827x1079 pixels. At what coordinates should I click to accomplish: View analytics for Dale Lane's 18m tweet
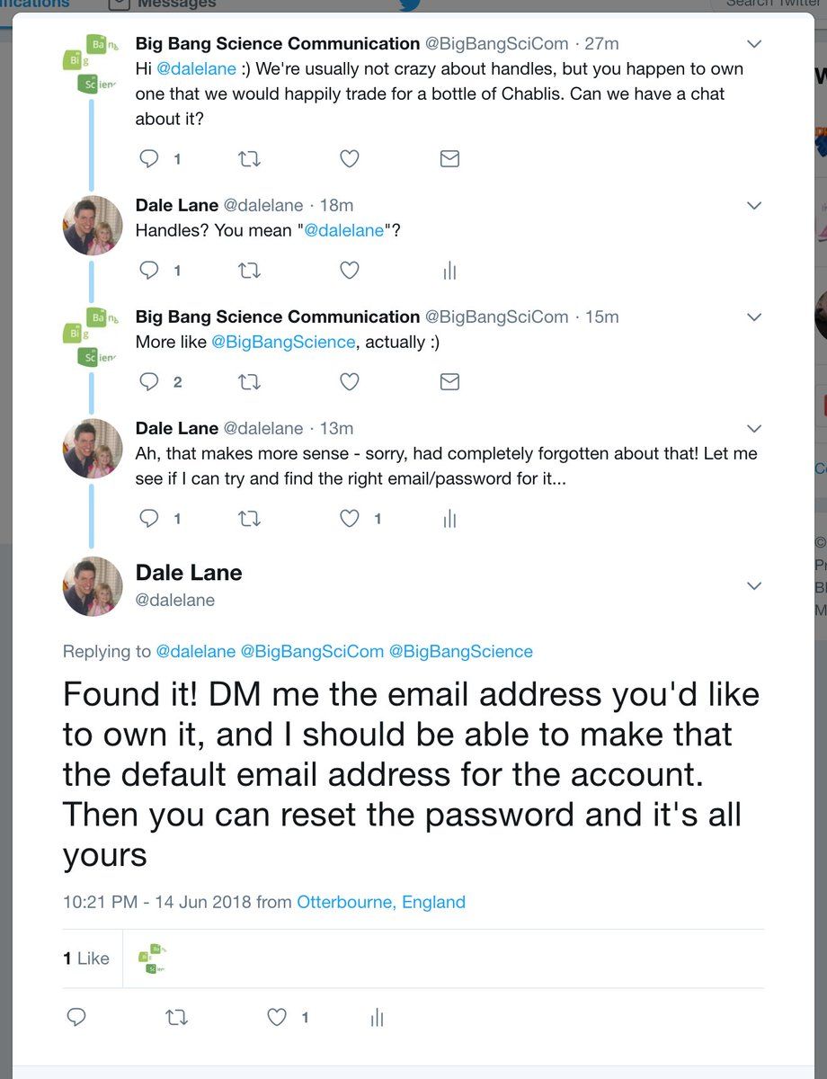pos(449,271)
